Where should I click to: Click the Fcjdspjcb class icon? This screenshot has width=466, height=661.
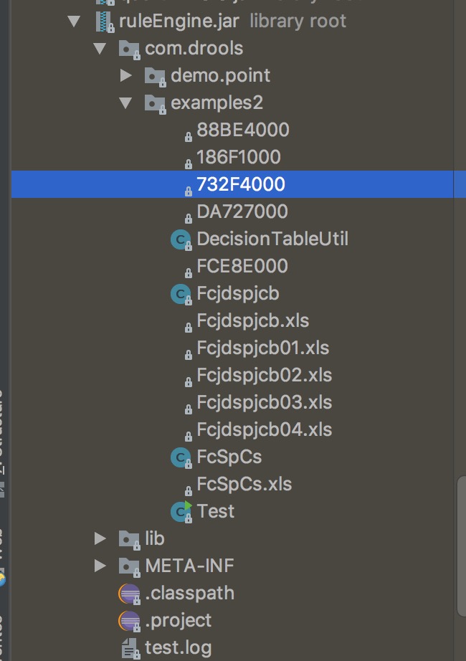pos(180,293)
